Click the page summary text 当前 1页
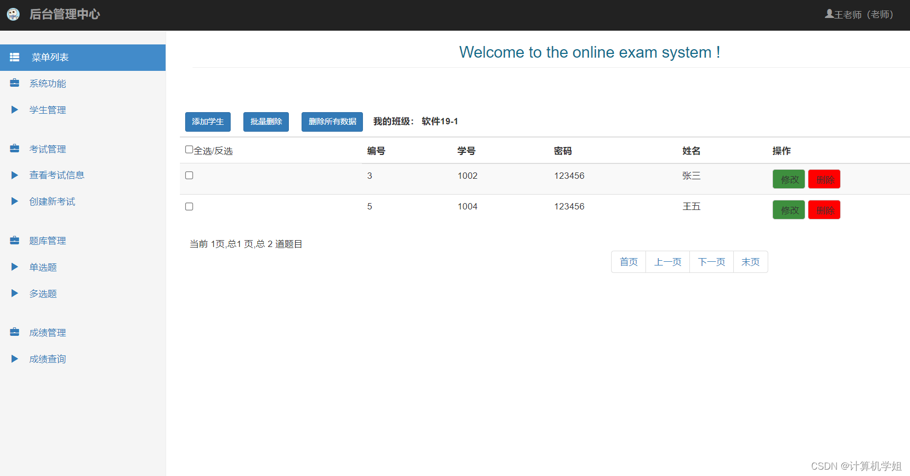Screen dimensions: 910x476 point(207,244)
